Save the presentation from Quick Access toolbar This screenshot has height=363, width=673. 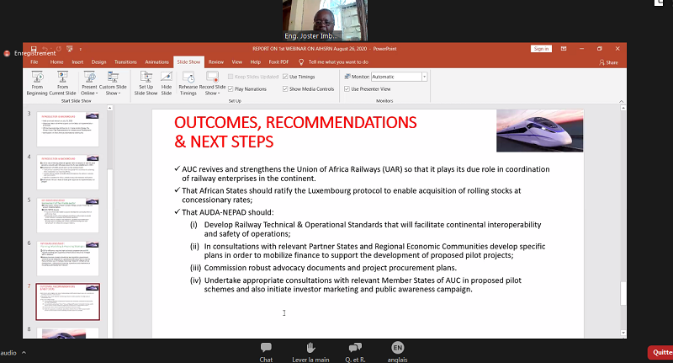point(34,49)
